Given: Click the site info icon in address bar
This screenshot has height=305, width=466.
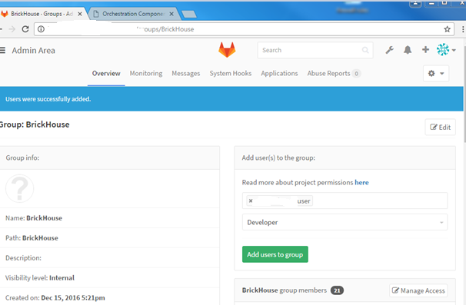Looking at the screenshot, I should click(x=41, y=29).
